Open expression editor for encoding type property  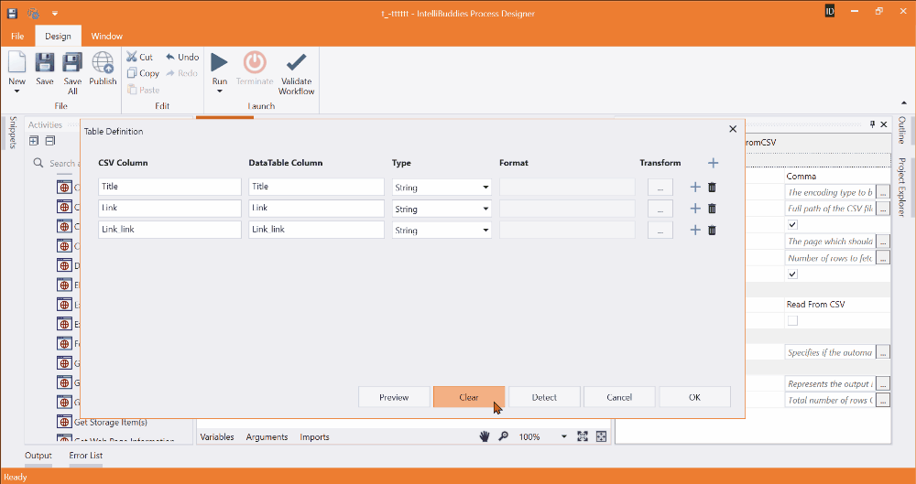883,192
